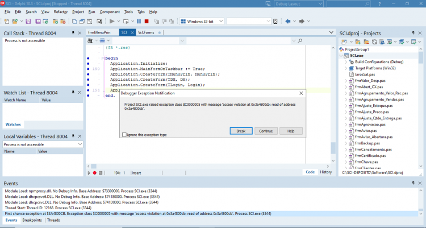The width and height of the screenshot is (426, 228).
Task: Open the Windows 32-bit platform dropdown
Action: pos(202,21)
